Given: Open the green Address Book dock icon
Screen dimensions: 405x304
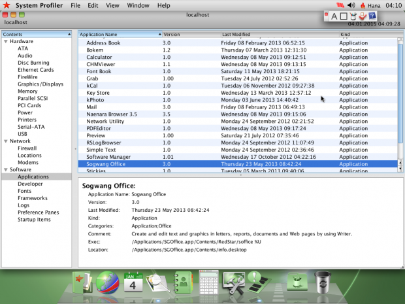Looking at the screenshot, I should 183,282.
